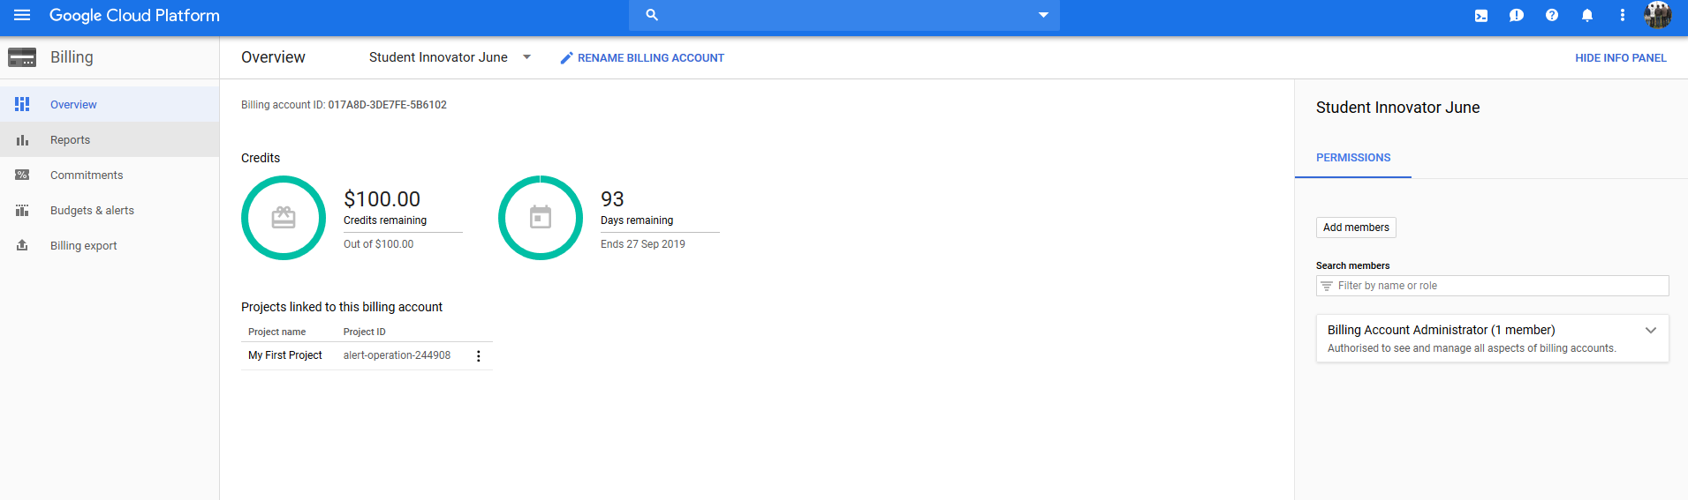Open the hamburger navigation menu
Viewport: 1688px width, 500px height.
coord(22,15)
